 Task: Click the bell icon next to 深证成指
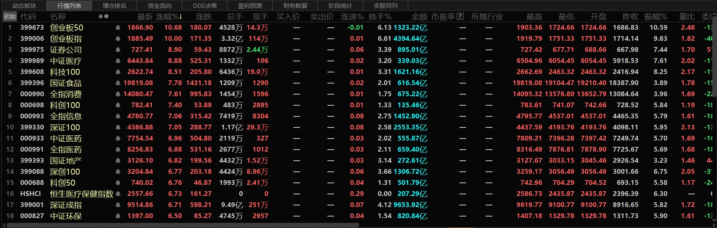[x=118, y=205]
